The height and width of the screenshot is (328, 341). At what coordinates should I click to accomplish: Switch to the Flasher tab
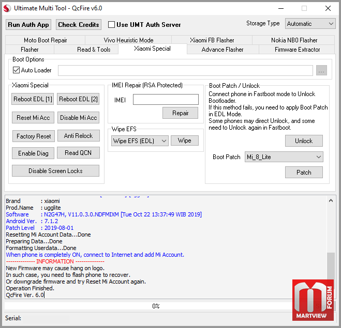29,50
